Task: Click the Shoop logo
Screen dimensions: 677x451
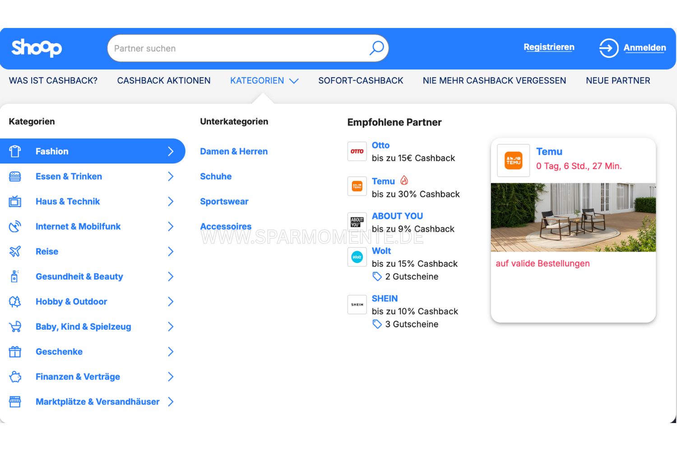Action: [37, 48]
